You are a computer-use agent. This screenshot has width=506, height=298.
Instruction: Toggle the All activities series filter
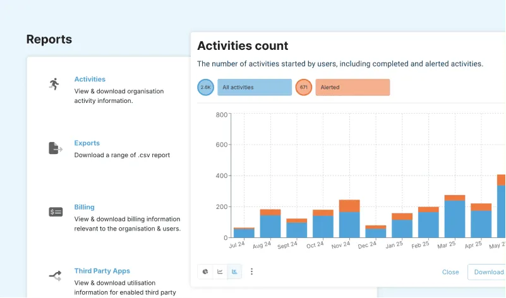pos(254,87)
